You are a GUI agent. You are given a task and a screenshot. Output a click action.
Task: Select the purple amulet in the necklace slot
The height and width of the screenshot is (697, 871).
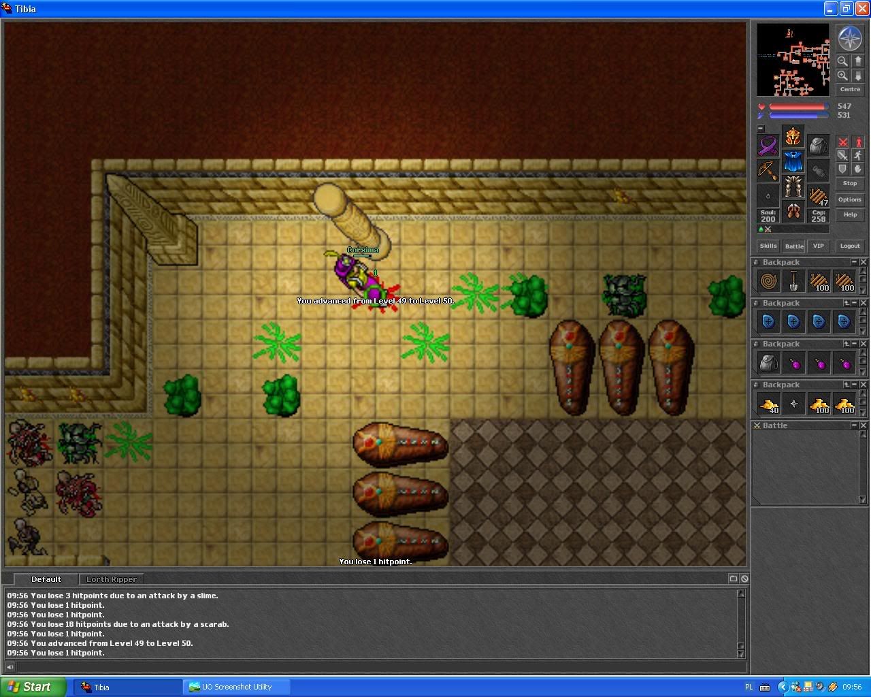[768, 146]
